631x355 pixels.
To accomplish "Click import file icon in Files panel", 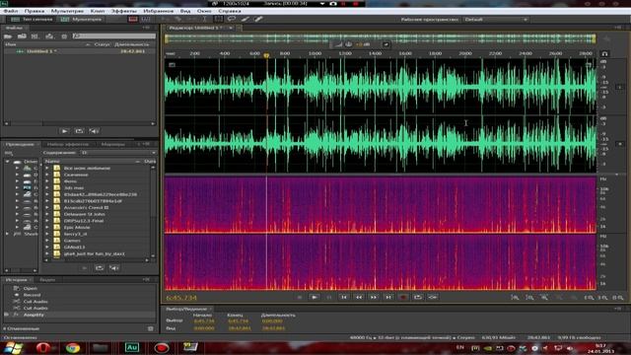I will coord(22,36).
